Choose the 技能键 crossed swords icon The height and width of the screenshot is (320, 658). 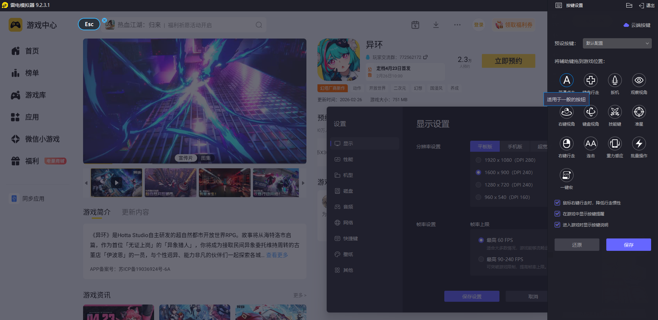click(x=615, y=112)
